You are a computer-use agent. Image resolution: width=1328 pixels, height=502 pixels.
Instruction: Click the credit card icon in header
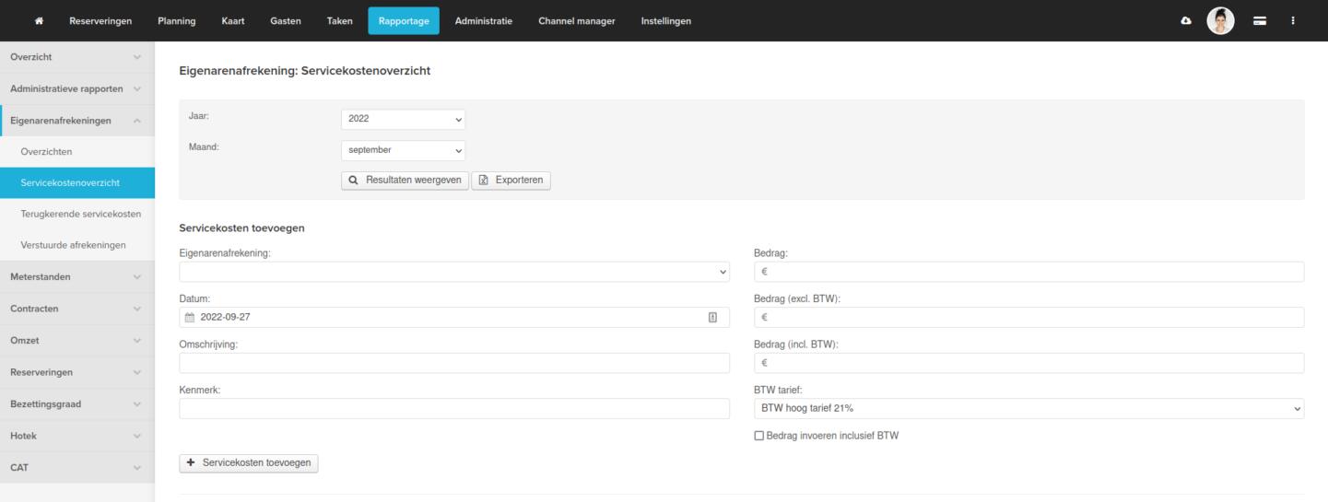pos(1260,21)
